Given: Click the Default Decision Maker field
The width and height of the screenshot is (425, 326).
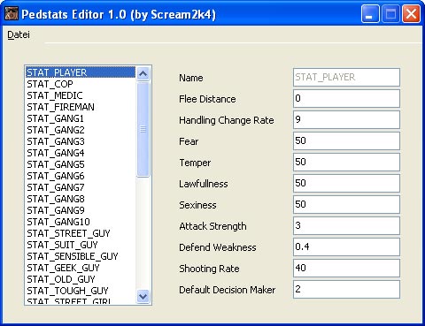Looking at the screenshot, I should (346, 290).
